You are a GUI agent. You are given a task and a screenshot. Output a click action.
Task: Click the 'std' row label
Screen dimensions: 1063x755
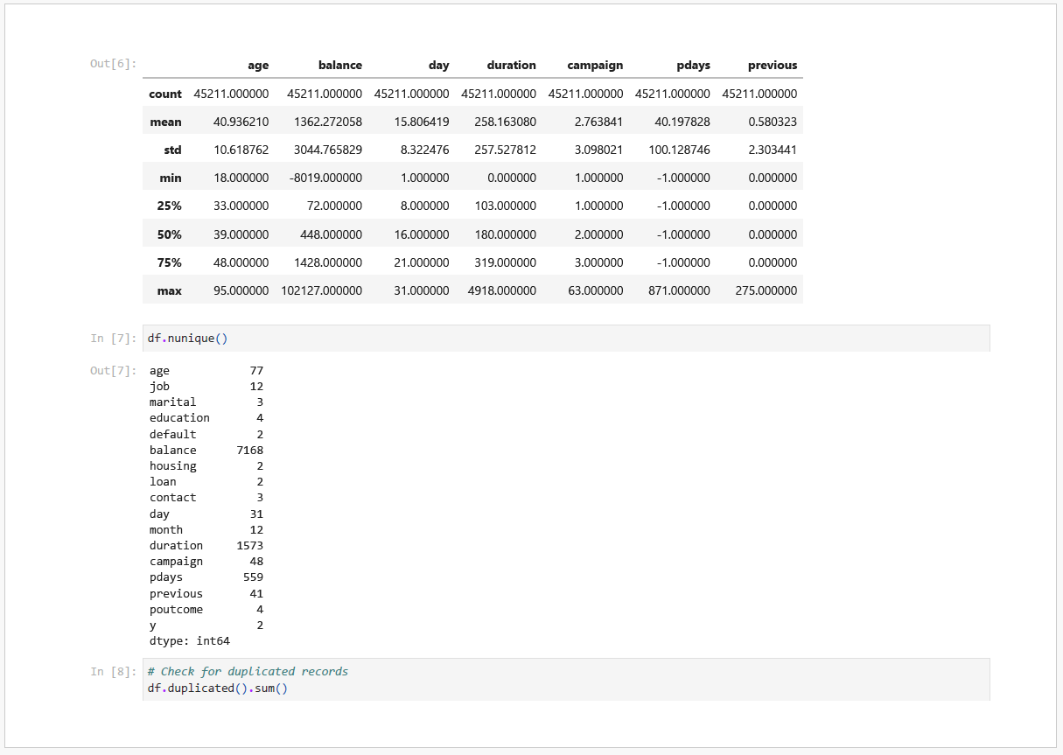[171, 150]
